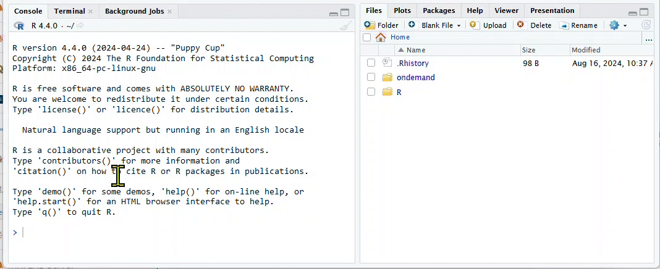The height and width of the screenshot is (269, 660).
Task: Switch to the Files tab
Action: tap(374, 10)
